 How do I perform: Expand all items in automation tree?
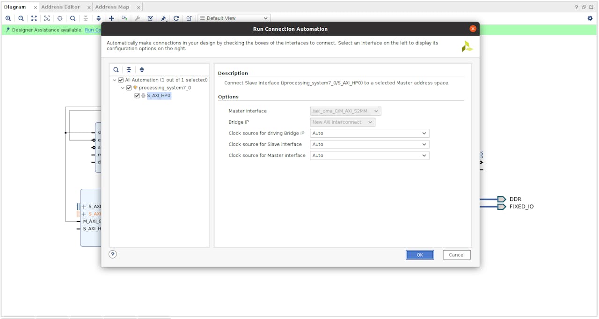click(142, 70)
